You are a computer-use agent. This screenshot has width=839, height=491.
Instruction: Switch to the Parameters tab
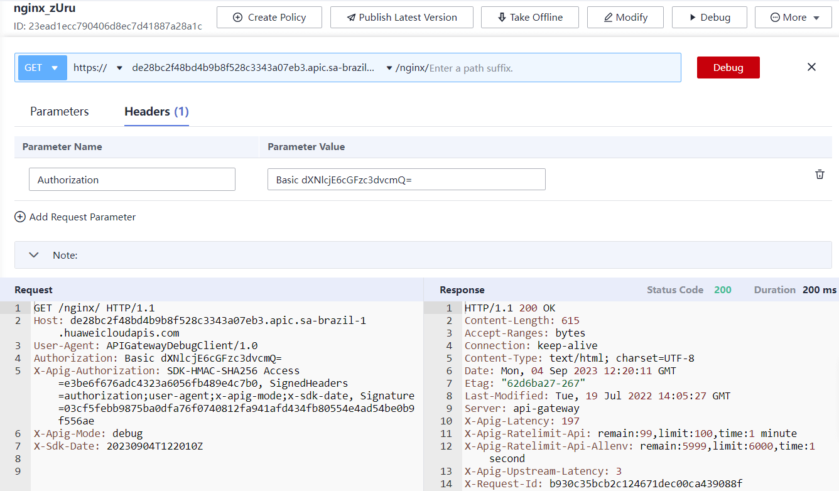pyautogui.click(x=58, y=111)
